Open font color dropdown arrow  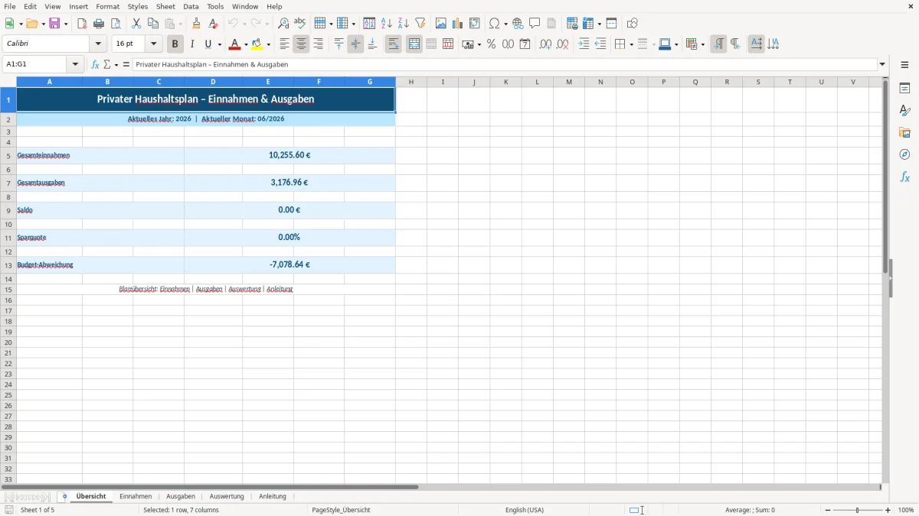[245, 44]
